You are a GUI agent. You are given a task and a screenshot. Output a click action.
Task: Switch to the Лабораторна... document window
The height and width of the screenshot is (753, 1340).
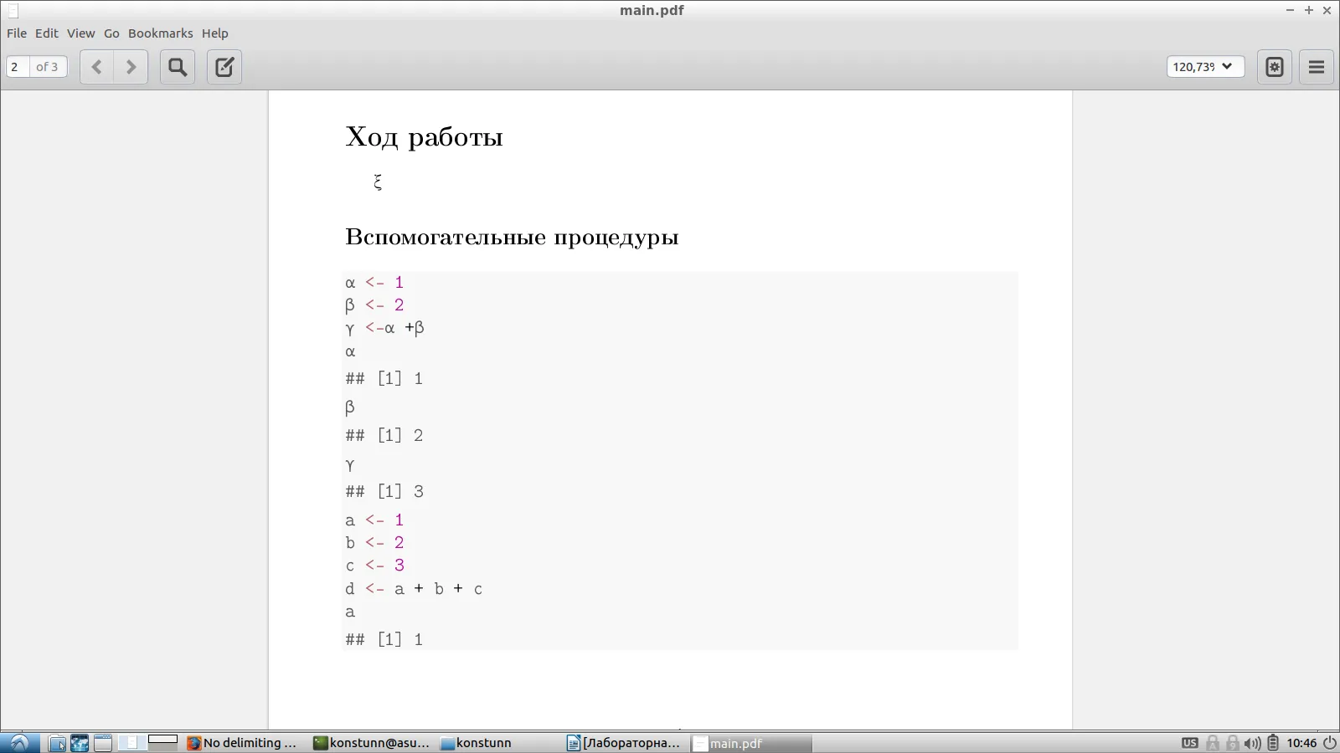624,743
